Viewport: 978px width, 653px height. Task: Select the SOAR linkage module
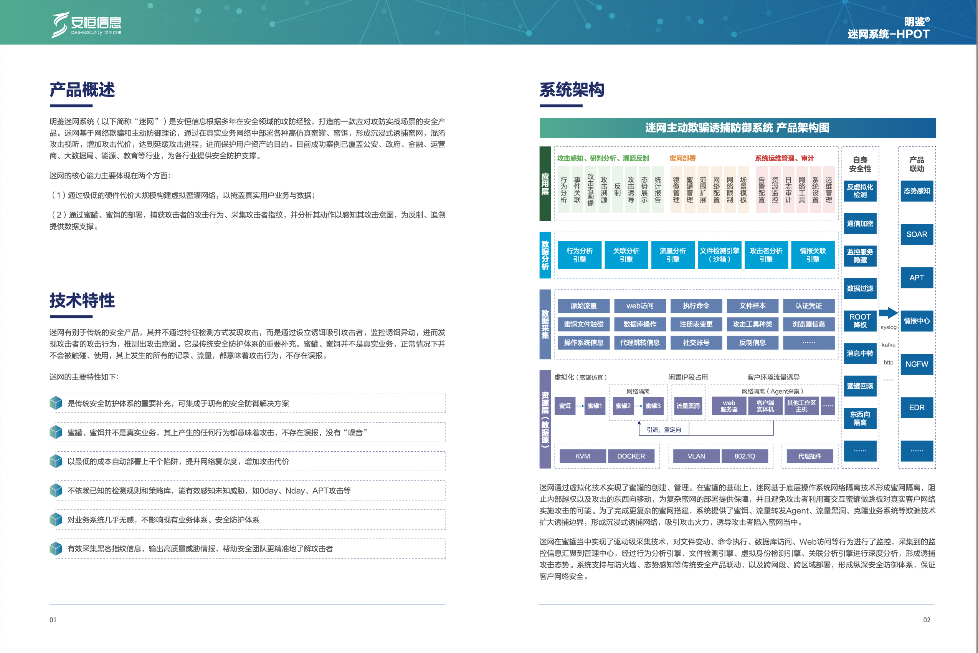[917, 234]
